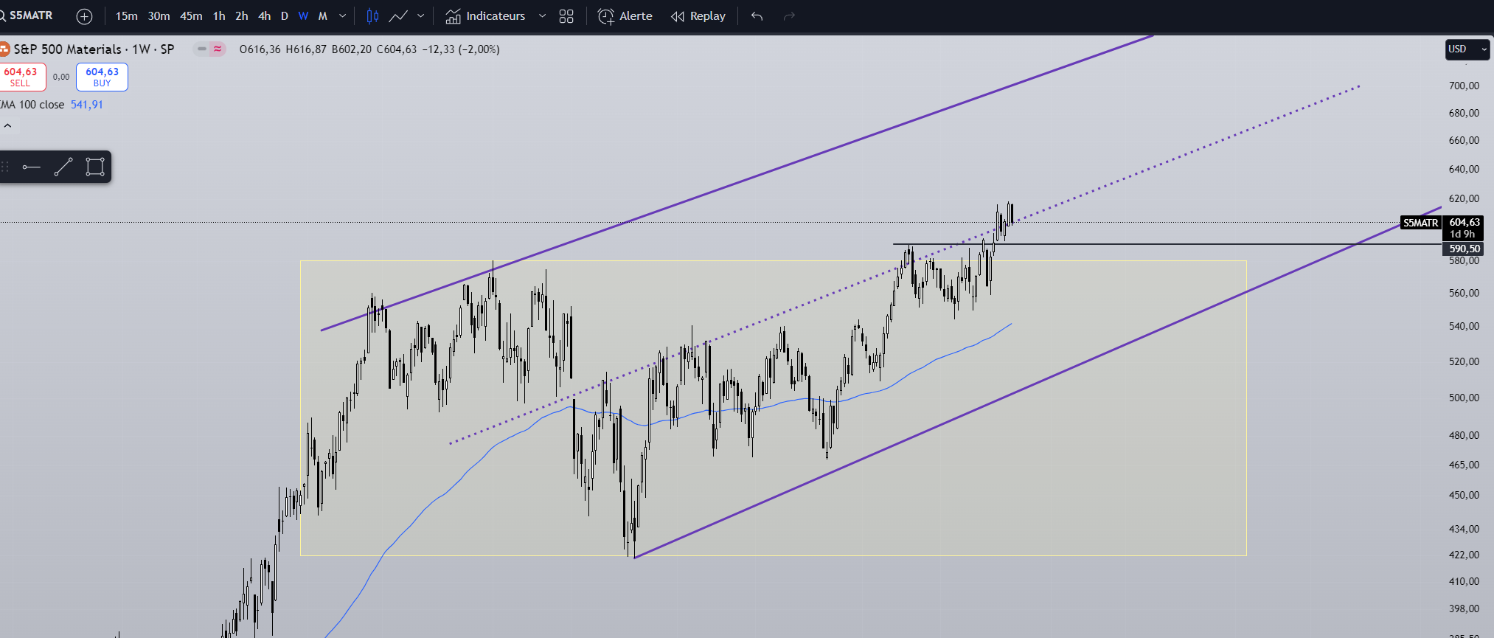Switch to the daily D timeframe
Viewport: 1494px width, 638px height.
click(x=285, y=16)
